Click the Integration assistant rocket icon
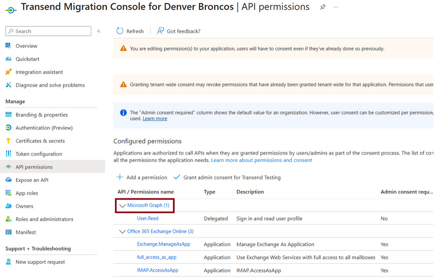437x278 pixels. 9,72
